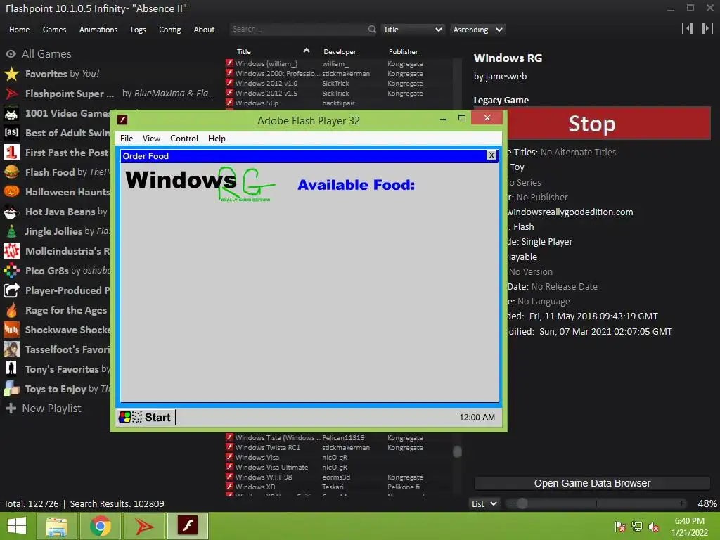Click the Pico Gr8s playlist icon
This screenshot has height=540, width=720.
tap(11, 271)
